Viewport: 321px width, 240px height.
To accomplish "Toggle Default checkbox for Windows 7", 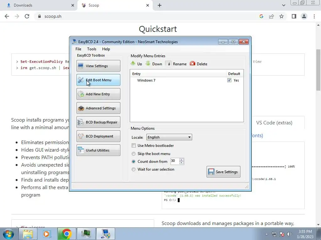I will point(229,80).
